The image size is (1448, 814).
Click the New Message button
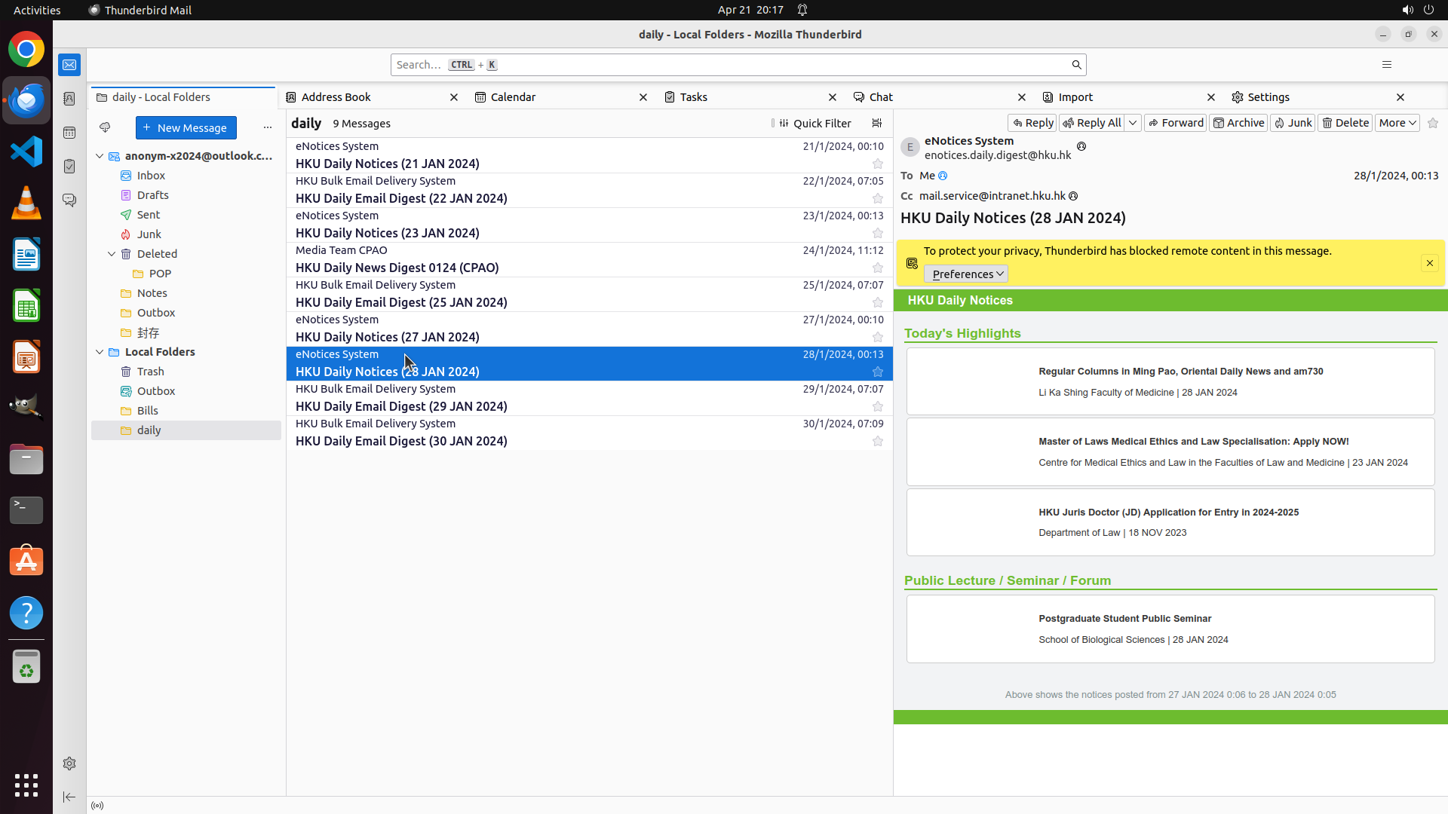tap(186, 128)
